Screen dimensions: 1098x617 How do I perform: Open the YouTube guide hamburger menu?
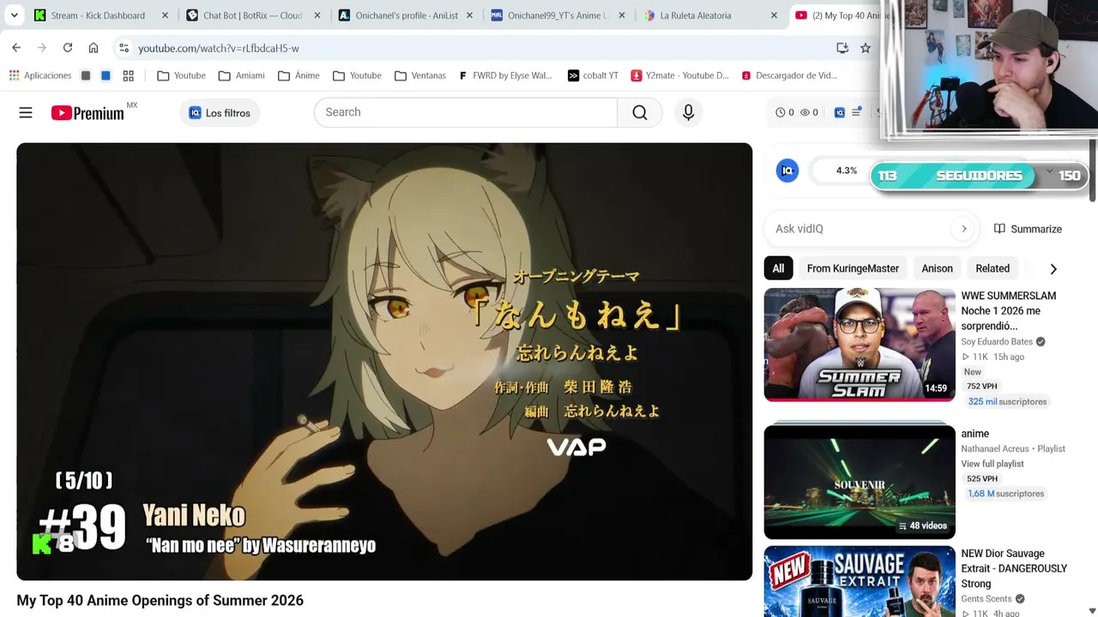point(26,112)
